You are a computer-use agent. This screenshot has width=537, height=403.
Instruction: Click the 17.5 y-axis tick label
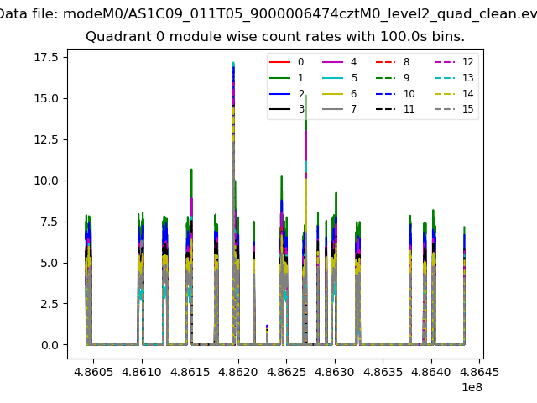coord(43,57)
